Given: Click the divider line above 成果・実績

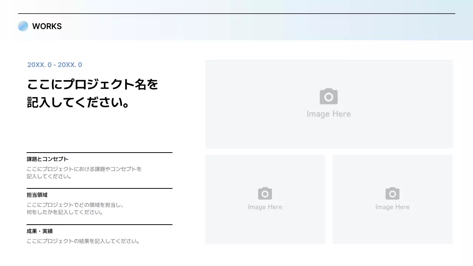Looking at the screenshot, I should (99, 225).
